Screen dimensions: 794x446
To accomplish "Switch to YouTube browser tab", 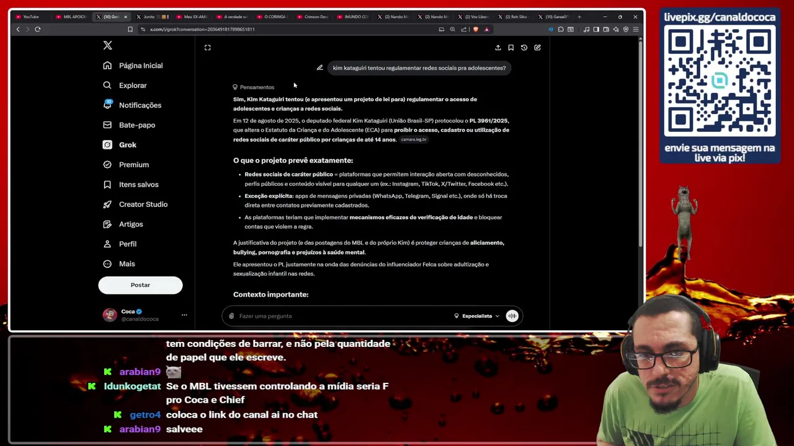I will coord(31,17).
